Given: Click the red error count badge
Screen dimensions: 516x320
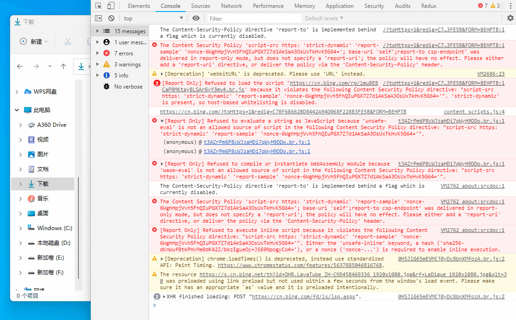Looking at the screenshot, I should pyautogui.click(x=483, y=6).
